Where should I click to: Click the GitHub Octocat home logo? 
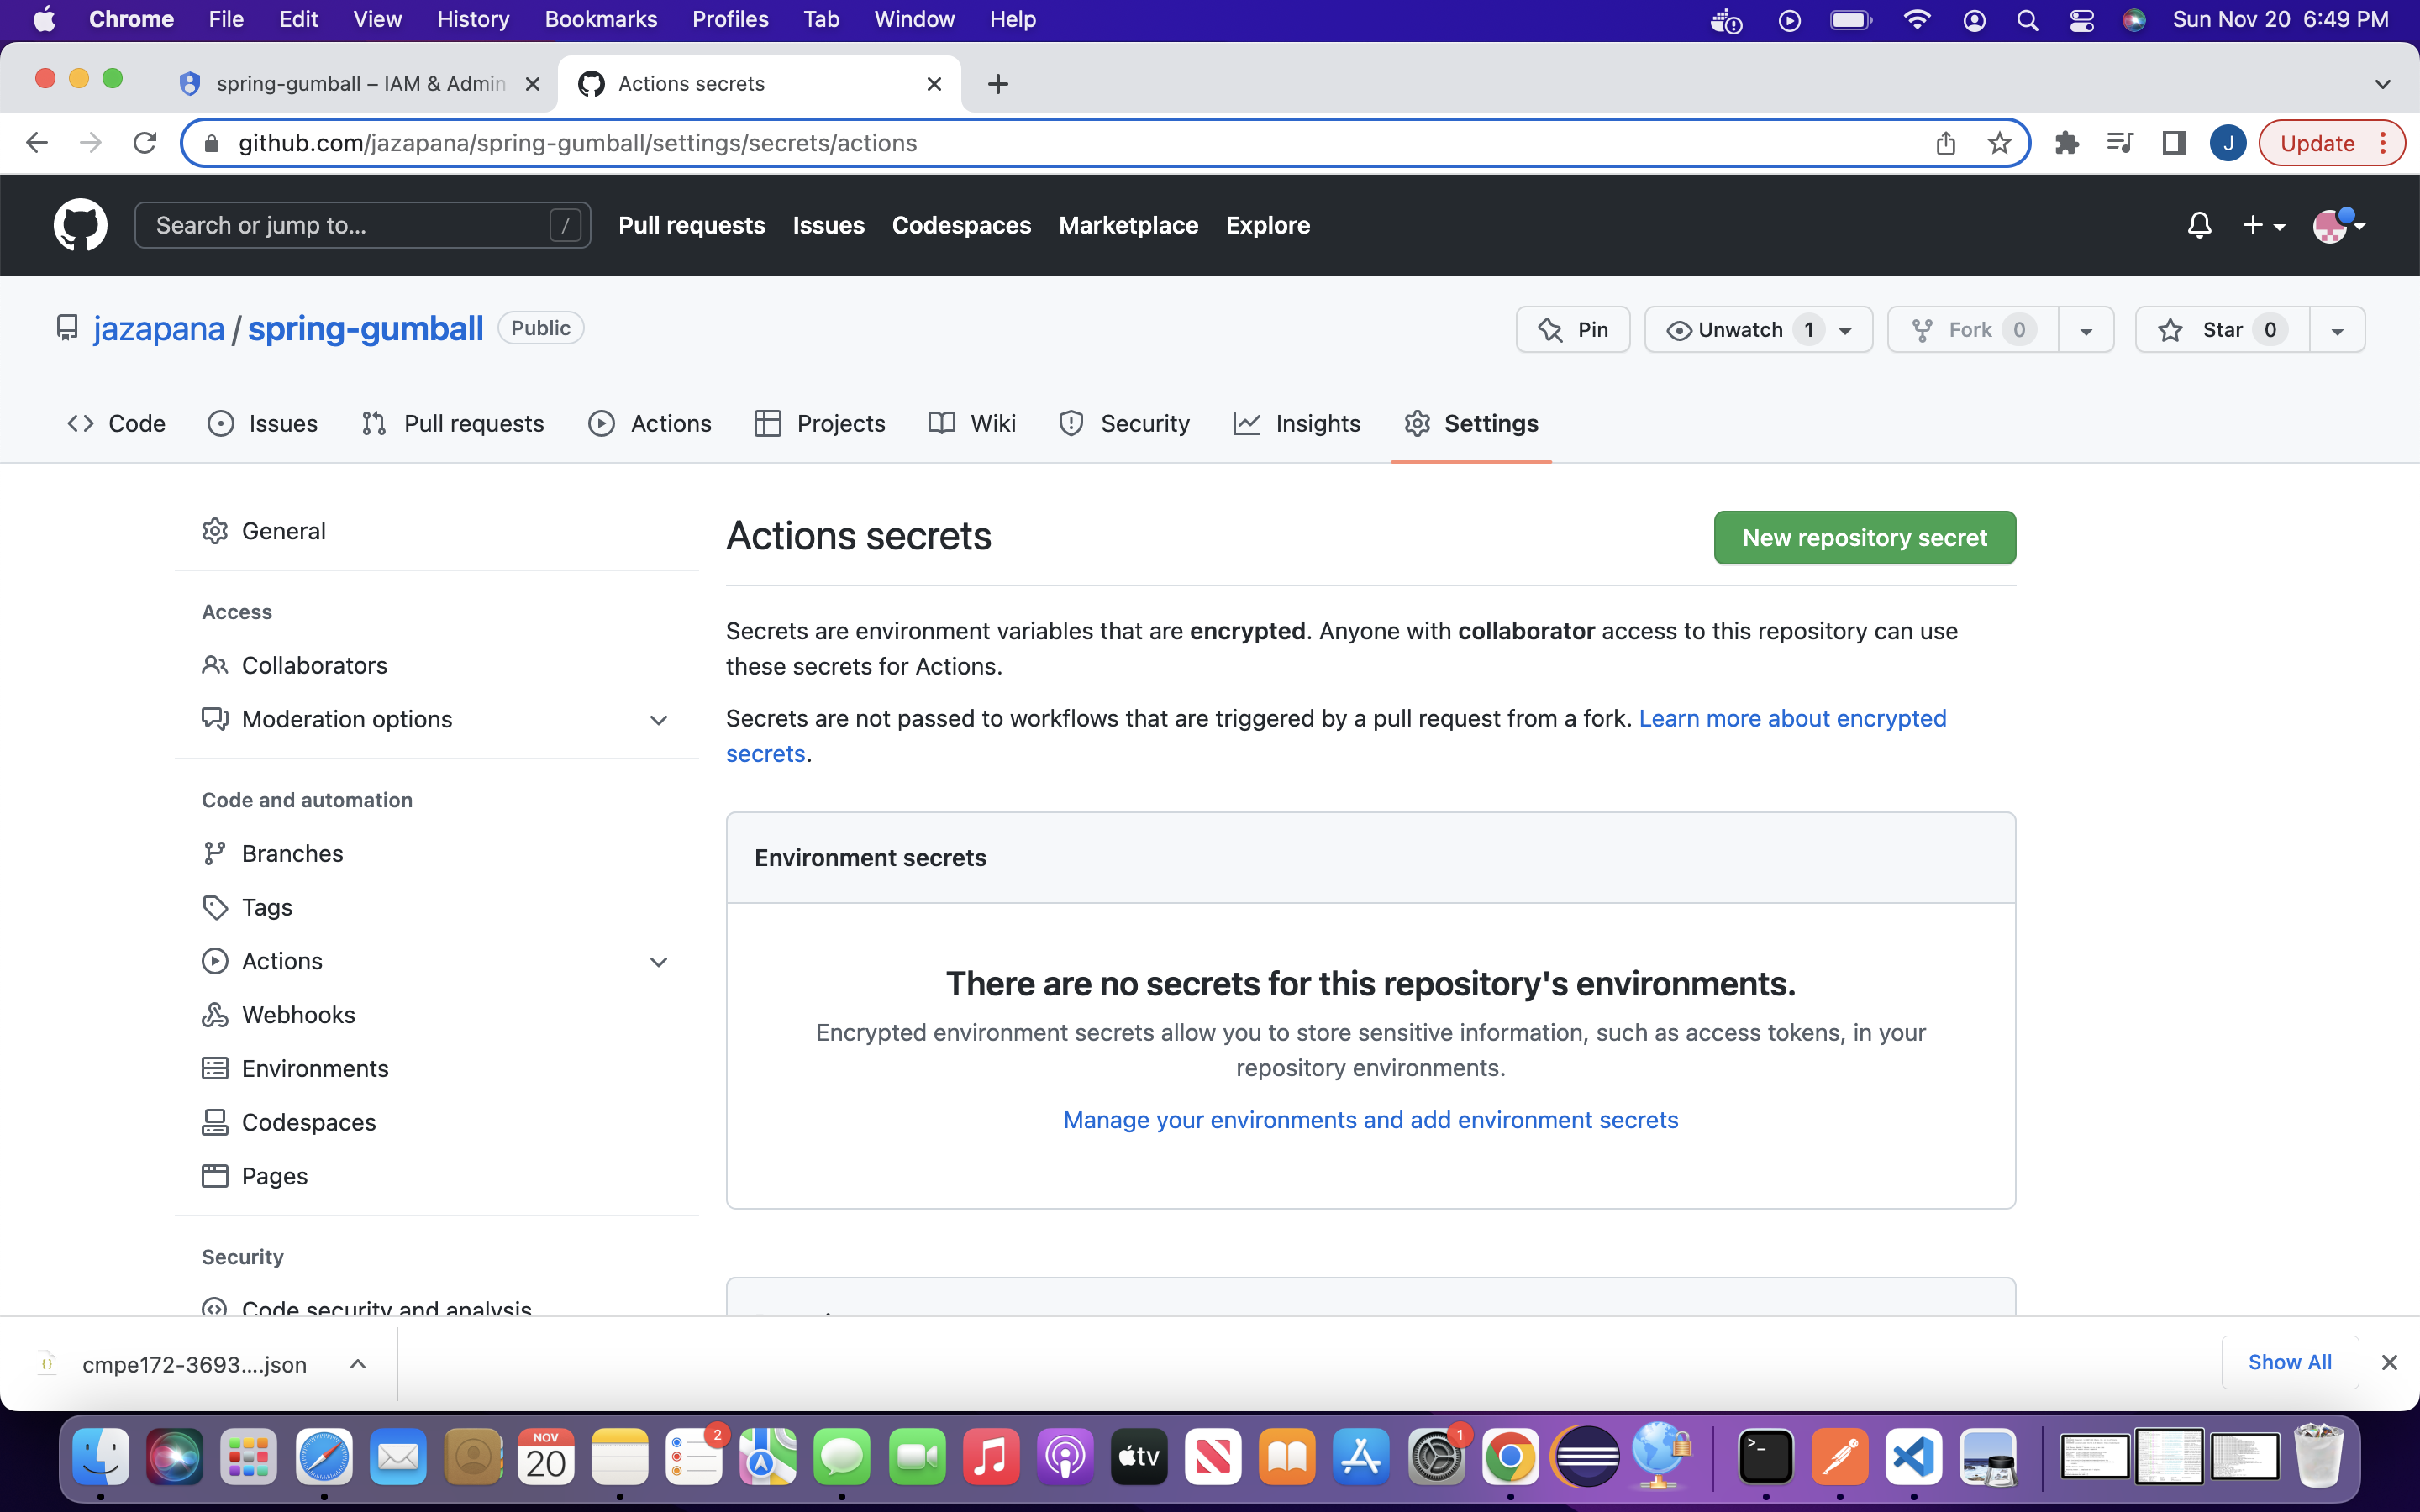point(80,225)
